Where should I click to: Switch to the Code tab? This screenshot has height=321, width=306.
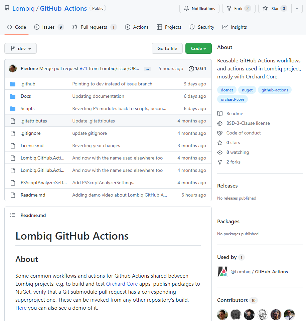[16, 27]
